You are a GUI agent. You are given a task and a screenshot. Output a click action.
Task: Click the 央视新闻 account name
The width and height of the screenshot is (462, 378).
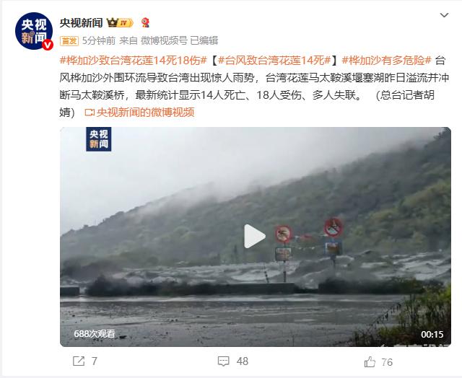point(81,22)
